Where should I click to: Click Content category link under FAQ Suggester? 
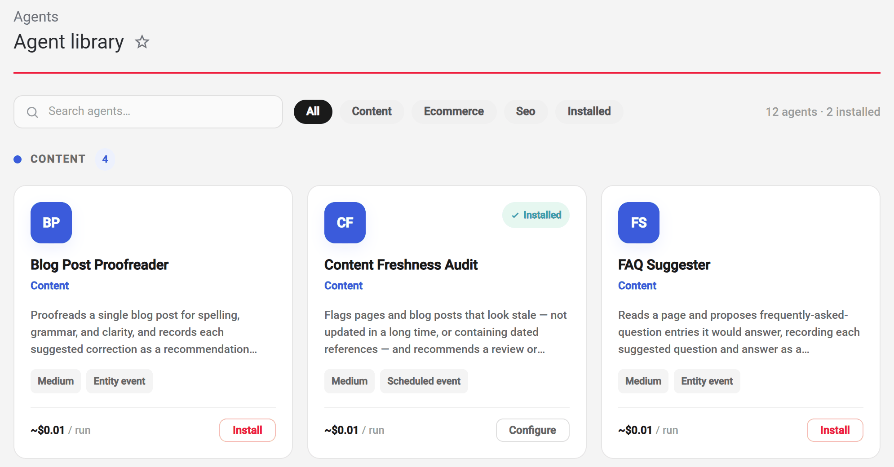point(637,286)
